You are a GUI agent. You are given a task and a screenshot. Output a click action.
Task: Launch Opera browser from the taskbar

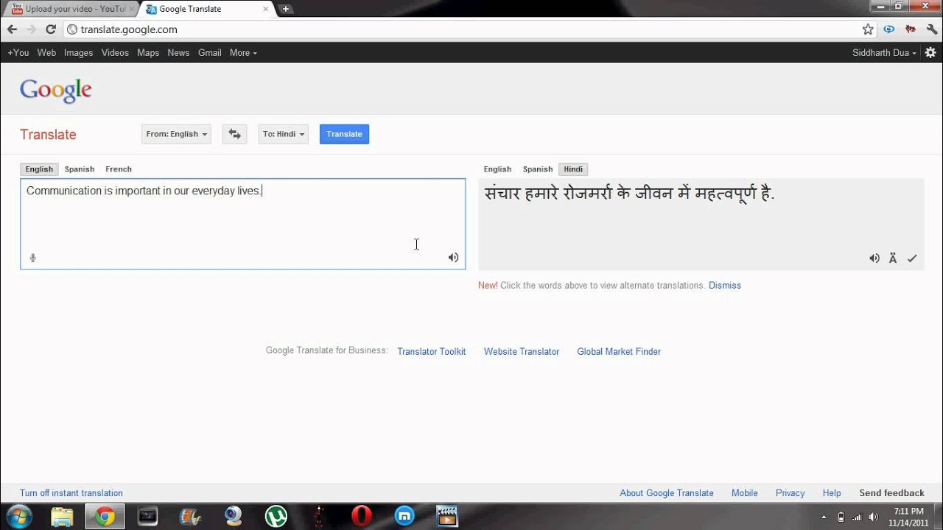click(x=362, y=516)
